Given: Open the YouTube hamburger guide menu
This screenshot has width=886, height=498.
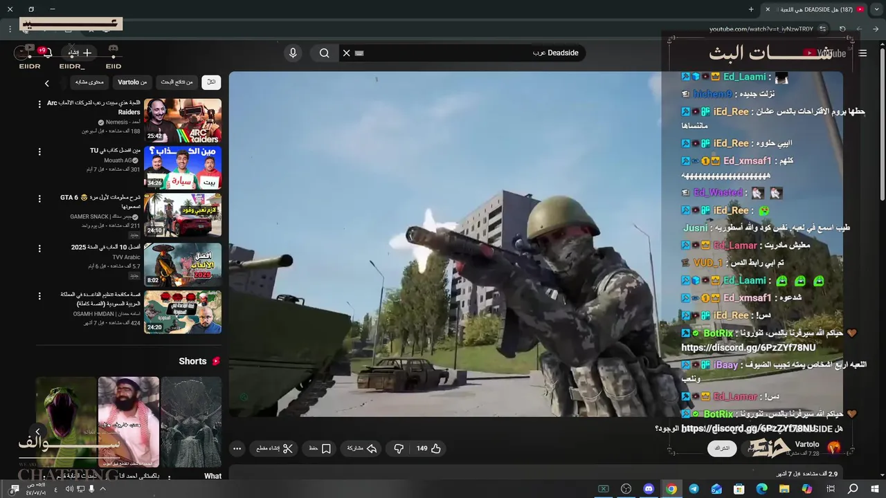Looking at the screenshot, I should (x=862, y=53).
